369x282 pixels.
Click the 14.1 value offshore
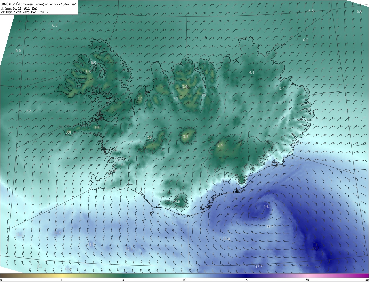pyautogui.click(x=267, y=207)
